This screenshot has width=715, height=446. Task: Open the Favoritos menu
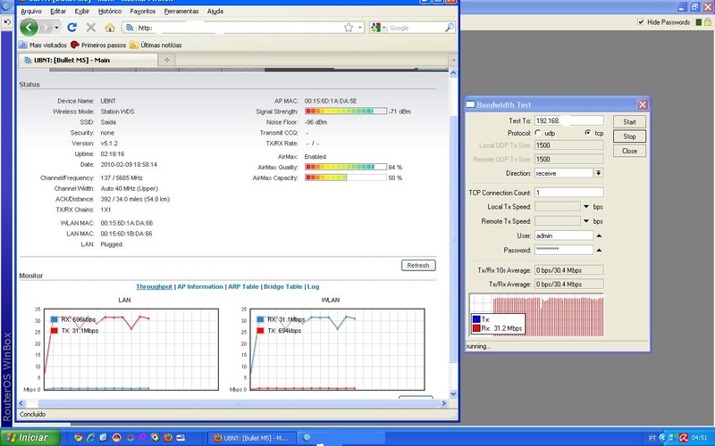142,12
